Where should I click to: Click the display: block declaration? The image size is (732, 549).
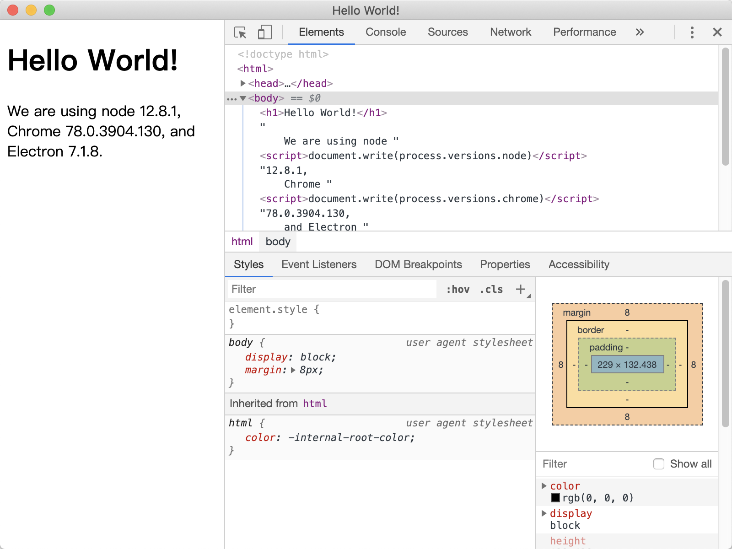pyautogui.click(x=291, y=357)
